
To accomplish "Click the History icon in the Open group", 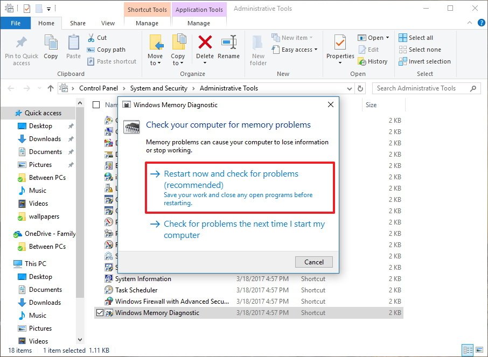I will 374,61.
